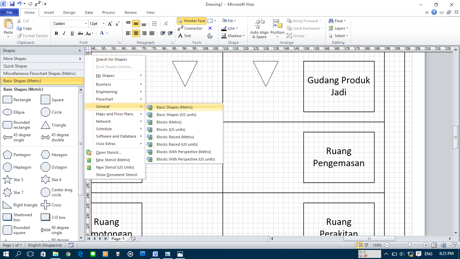This screenshot has height=259, width=460.
Task: Pick the Ellipse shape from stencil
Action: tap(14, 112)
